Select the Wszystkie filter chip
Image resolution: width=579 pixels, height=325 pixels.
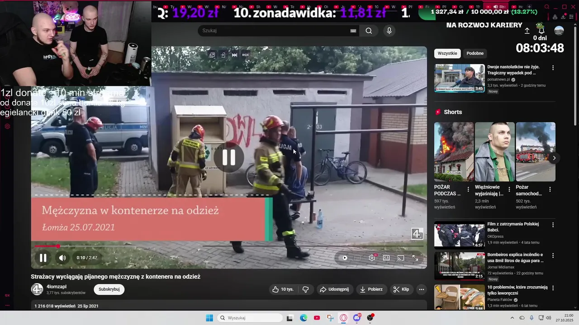(x=447, y=53)
